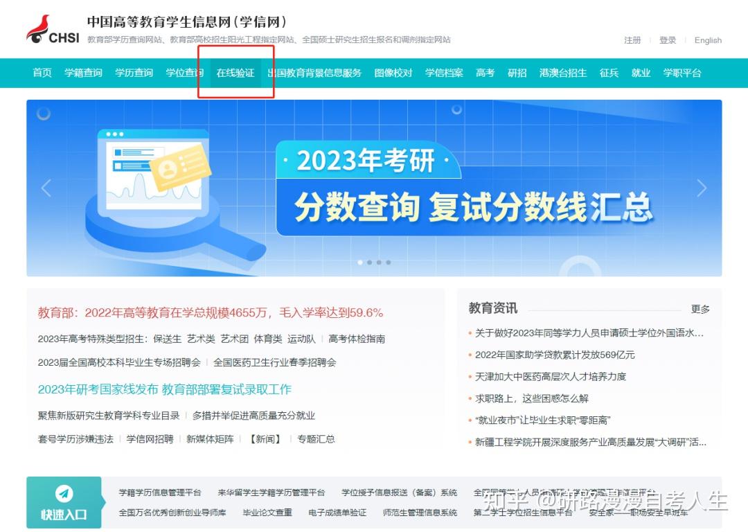Click 图像校对 in the navigation bar
Screen dimensions: 748x532
coord(393,73)
